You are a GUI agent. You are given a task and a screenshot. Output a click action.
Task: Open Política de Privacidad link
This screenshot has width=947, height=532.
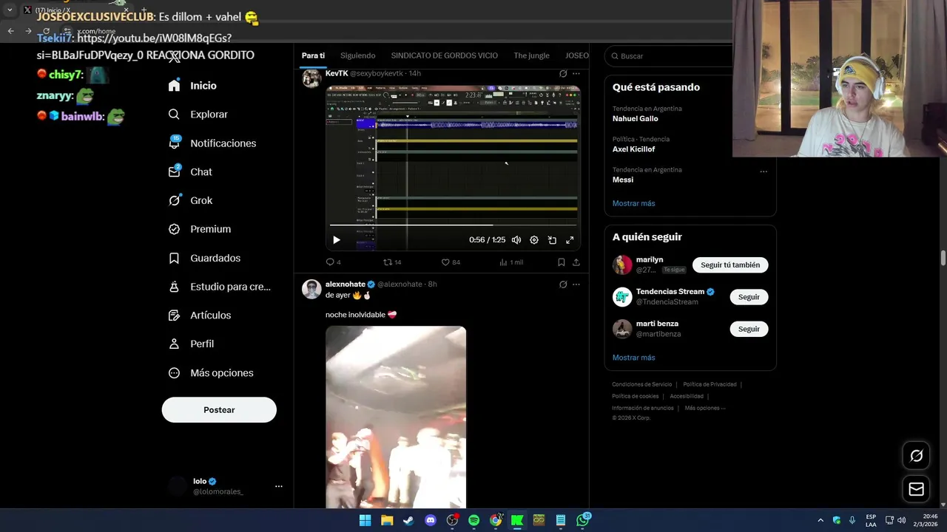click(710, 384)
